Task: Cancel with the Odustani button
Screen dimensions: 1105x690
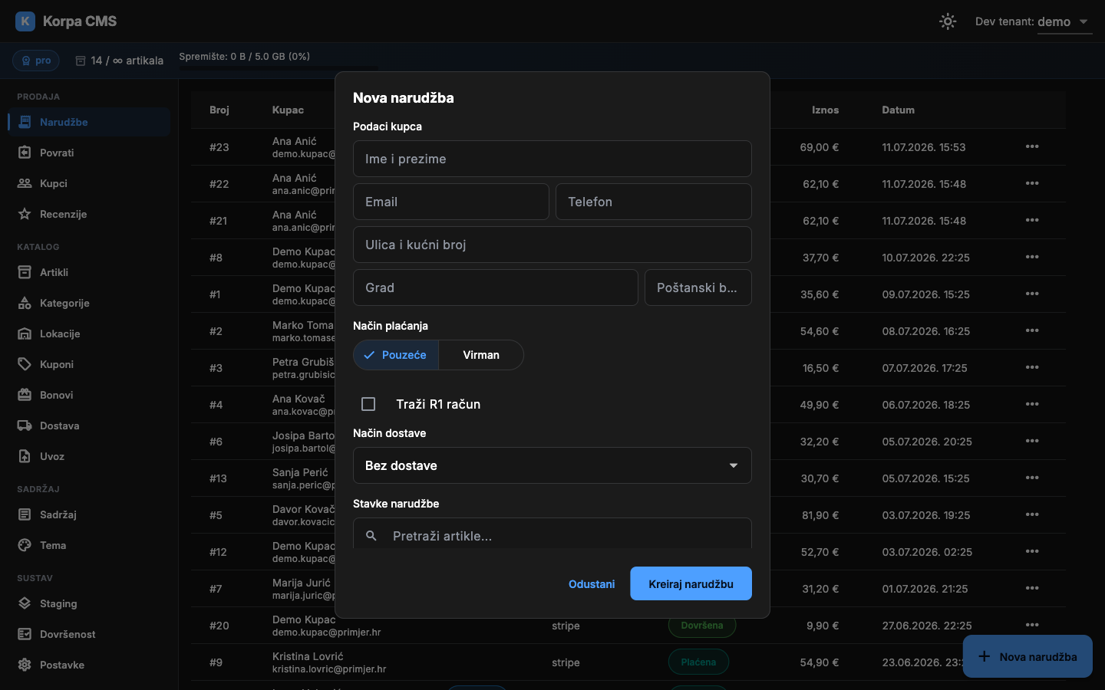Action: (x=592, y=584)
